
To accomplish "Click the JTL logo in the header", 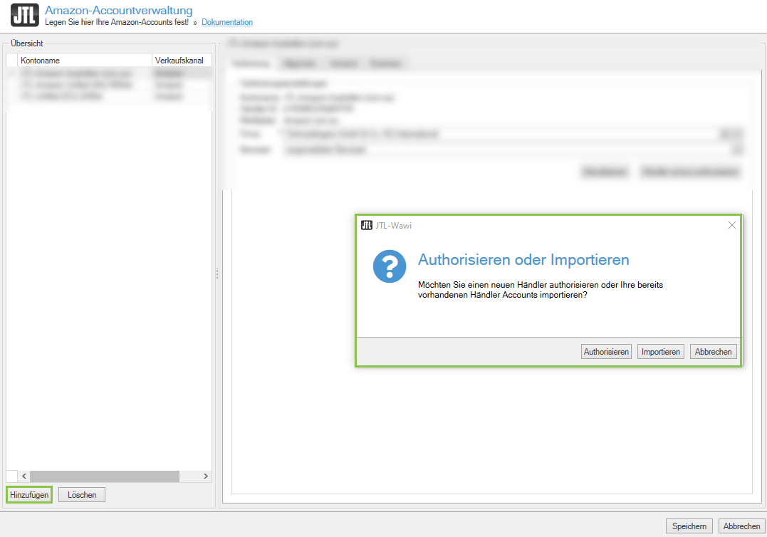I will coord(25,15).
